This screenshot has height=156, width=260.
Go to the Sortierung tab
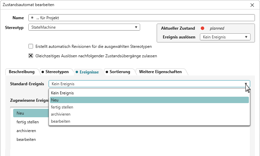(x=118, y=72)
